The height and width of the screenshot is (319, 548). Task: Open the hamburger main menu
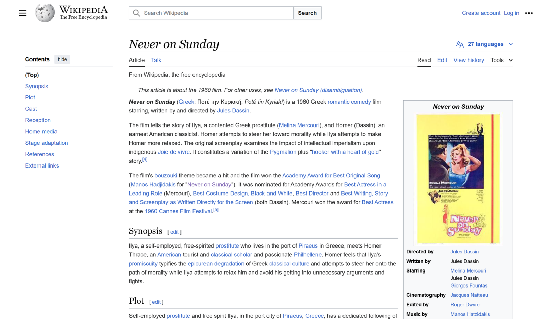pyautogui.click(x=23, y=13)
